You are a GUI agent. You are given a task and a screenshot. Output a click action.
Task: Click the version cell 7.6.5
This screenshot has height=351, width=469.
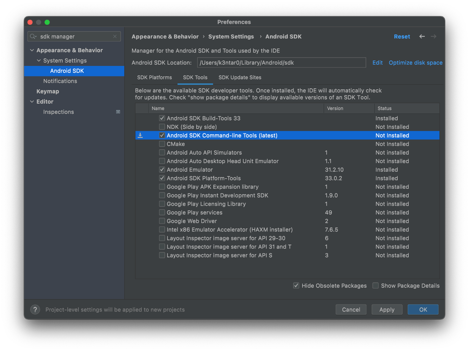(x=332, y=230)
